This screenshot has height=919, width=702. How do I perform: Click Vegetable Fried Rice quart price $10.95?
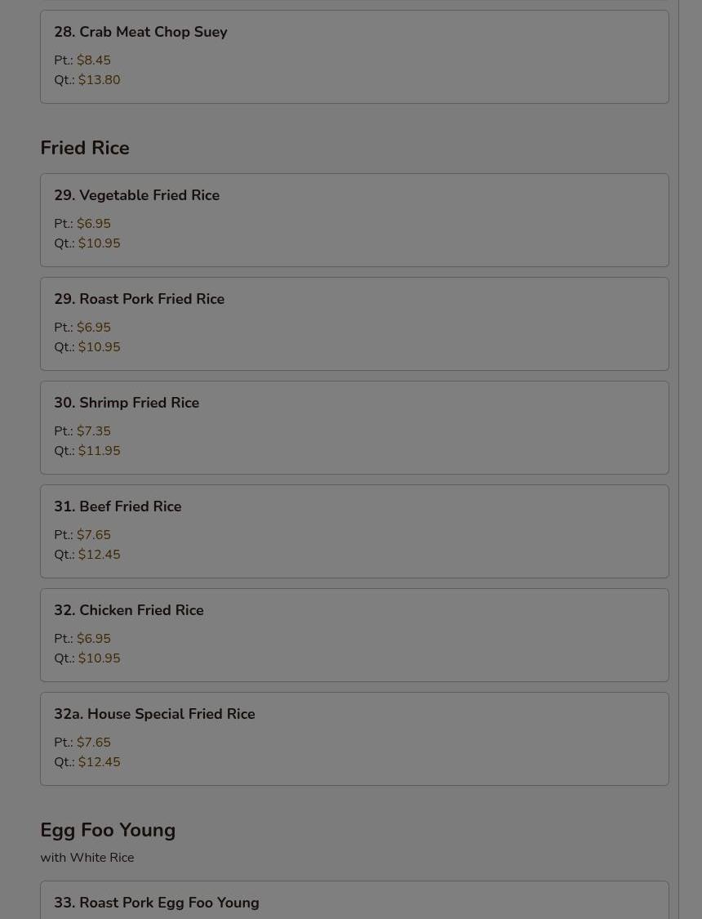pos(99,243)
